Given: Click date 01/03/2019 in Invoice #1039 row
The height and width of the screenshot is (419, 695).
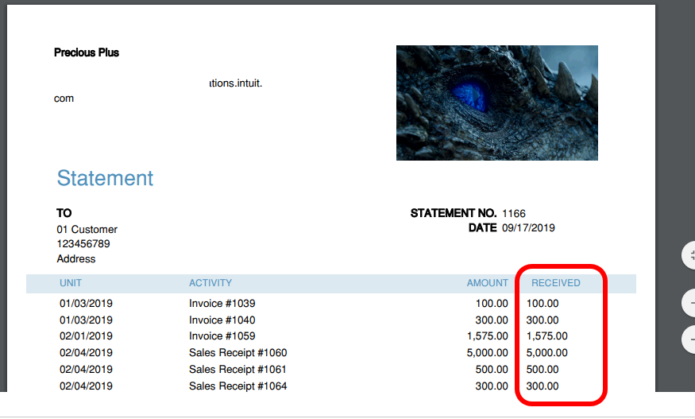Looking at the screenshot, I should pos(86,304).
